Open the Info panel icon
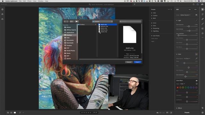Image resolution: width=205 pixels, height=115 pixels. point(202,112)
